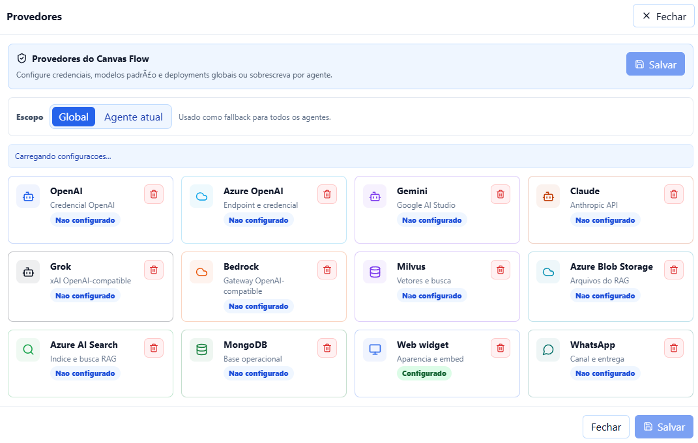Screen dimensions: 698x443
Task: Open the Web widget title
Action: pos(423,345)
